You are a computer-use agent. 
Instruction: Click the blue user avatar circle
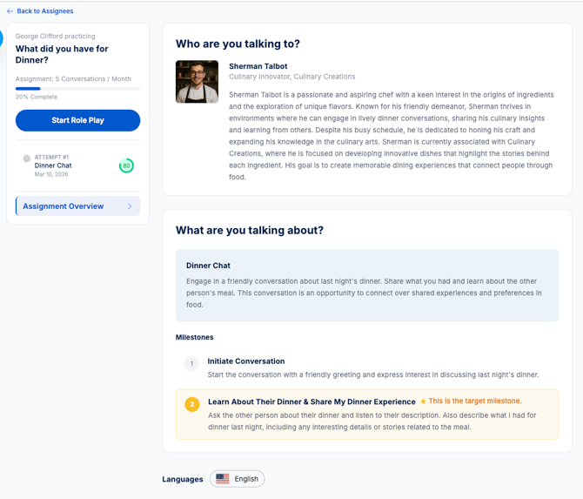point(1,37)
